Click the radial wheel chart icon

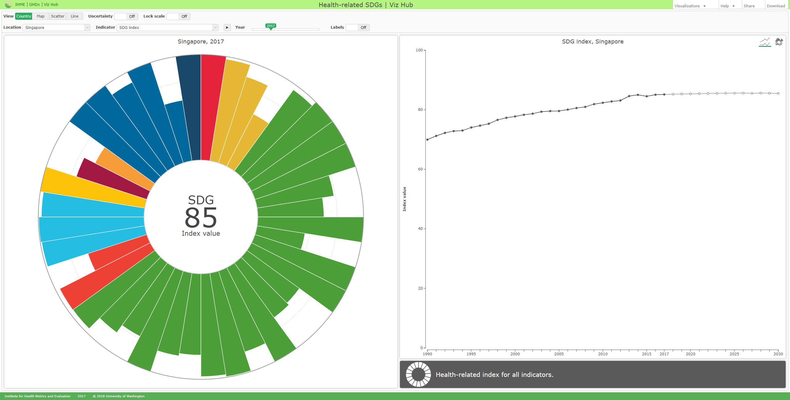[779, 42]
